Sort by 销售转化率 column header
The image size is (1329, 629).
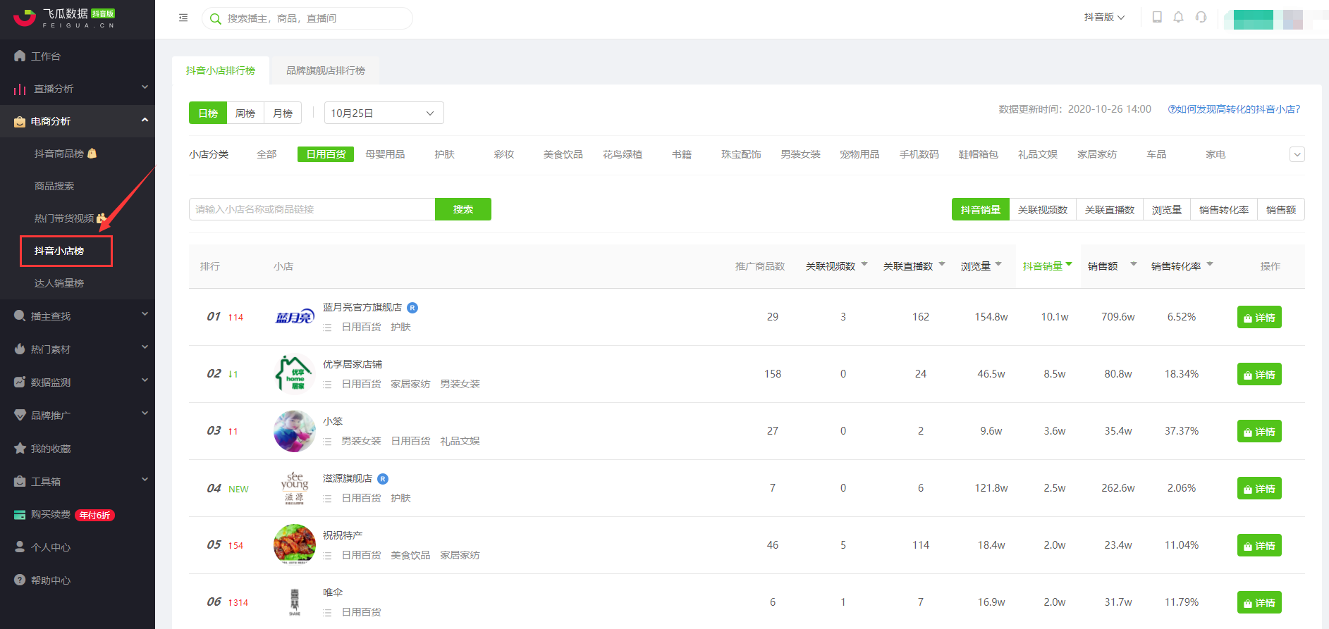point(1182,266)
